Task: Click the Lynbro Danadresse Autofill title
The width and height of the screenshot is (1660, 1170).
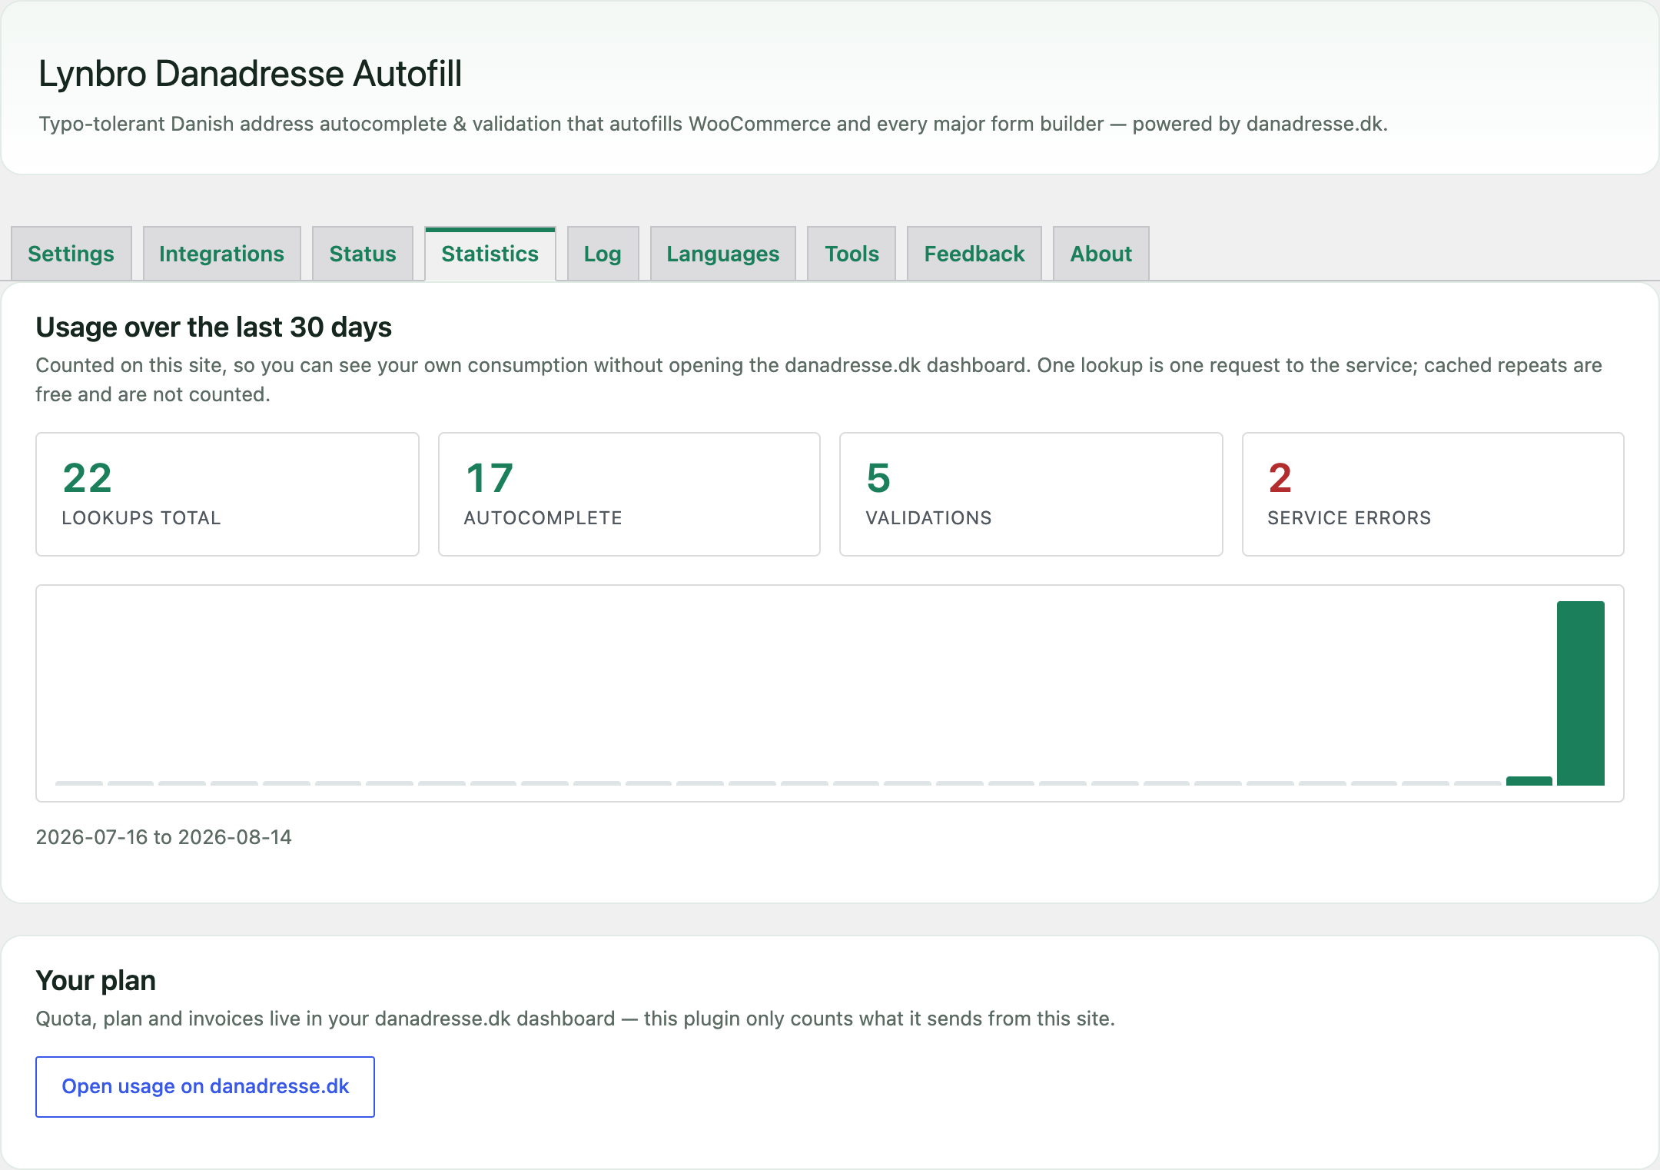Action: point(250,75)
